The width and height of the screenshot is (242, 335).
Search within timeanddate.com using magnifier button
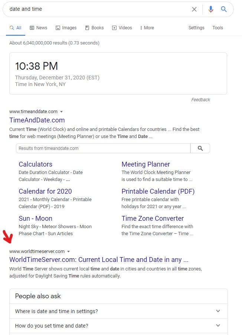pos(200,148)
